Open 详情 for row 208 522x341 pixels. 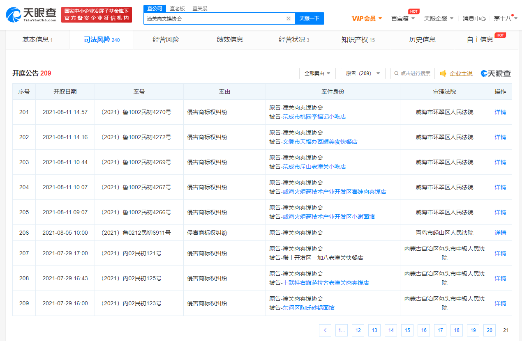[x=500, y=278]
